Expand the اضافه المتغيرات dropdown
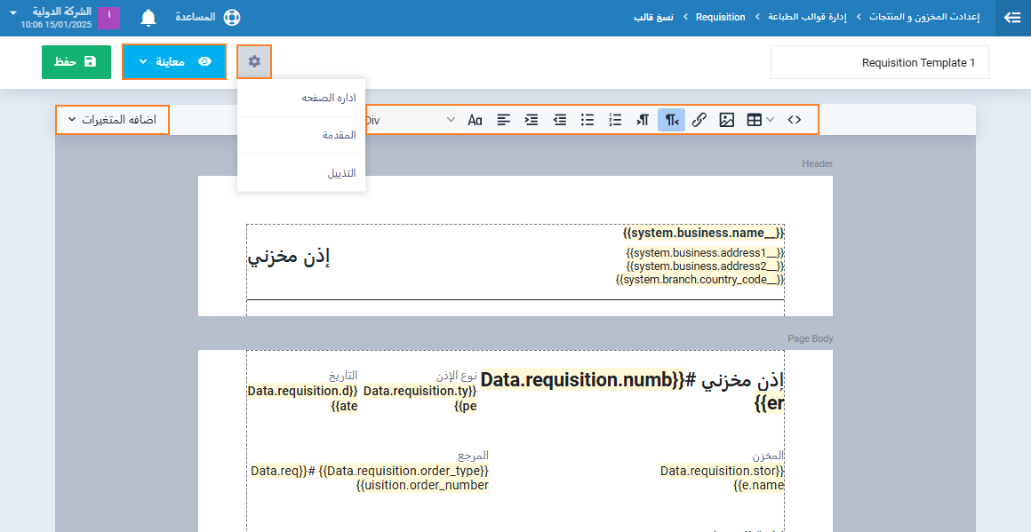Image resolution: width=1031 pixels, height=532 pixels. (x=112, y=120)
